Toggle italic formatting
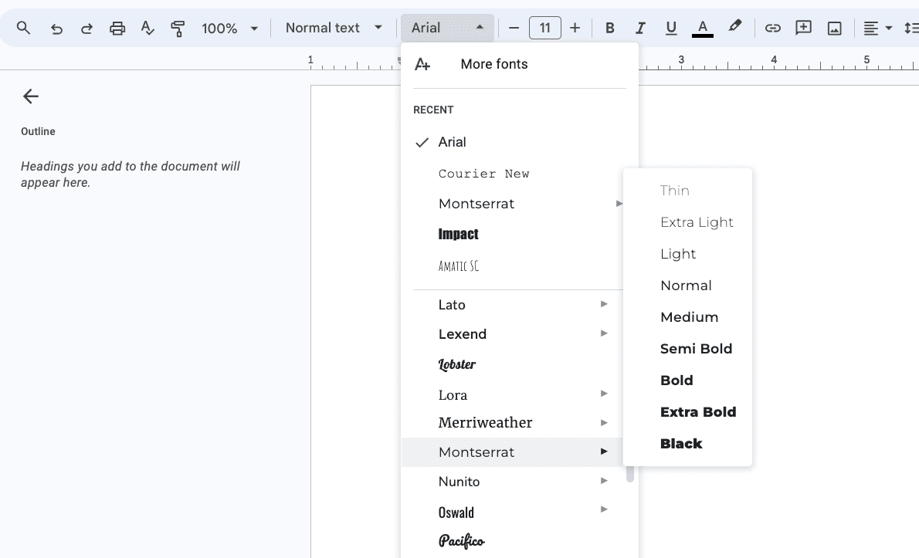Viewport: 919px width, 558px height. click(640, 29)
